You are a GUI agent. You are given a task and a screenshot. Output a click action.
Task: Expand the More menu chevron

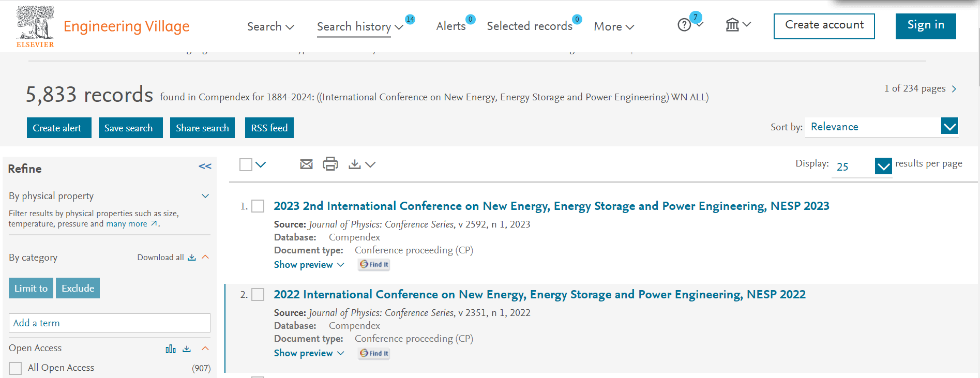coord(630,27)
